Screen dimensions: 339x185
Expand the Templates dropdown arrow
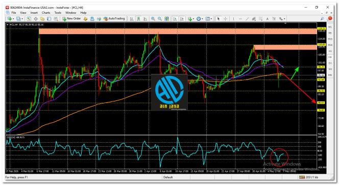click(x=211, y=19)
